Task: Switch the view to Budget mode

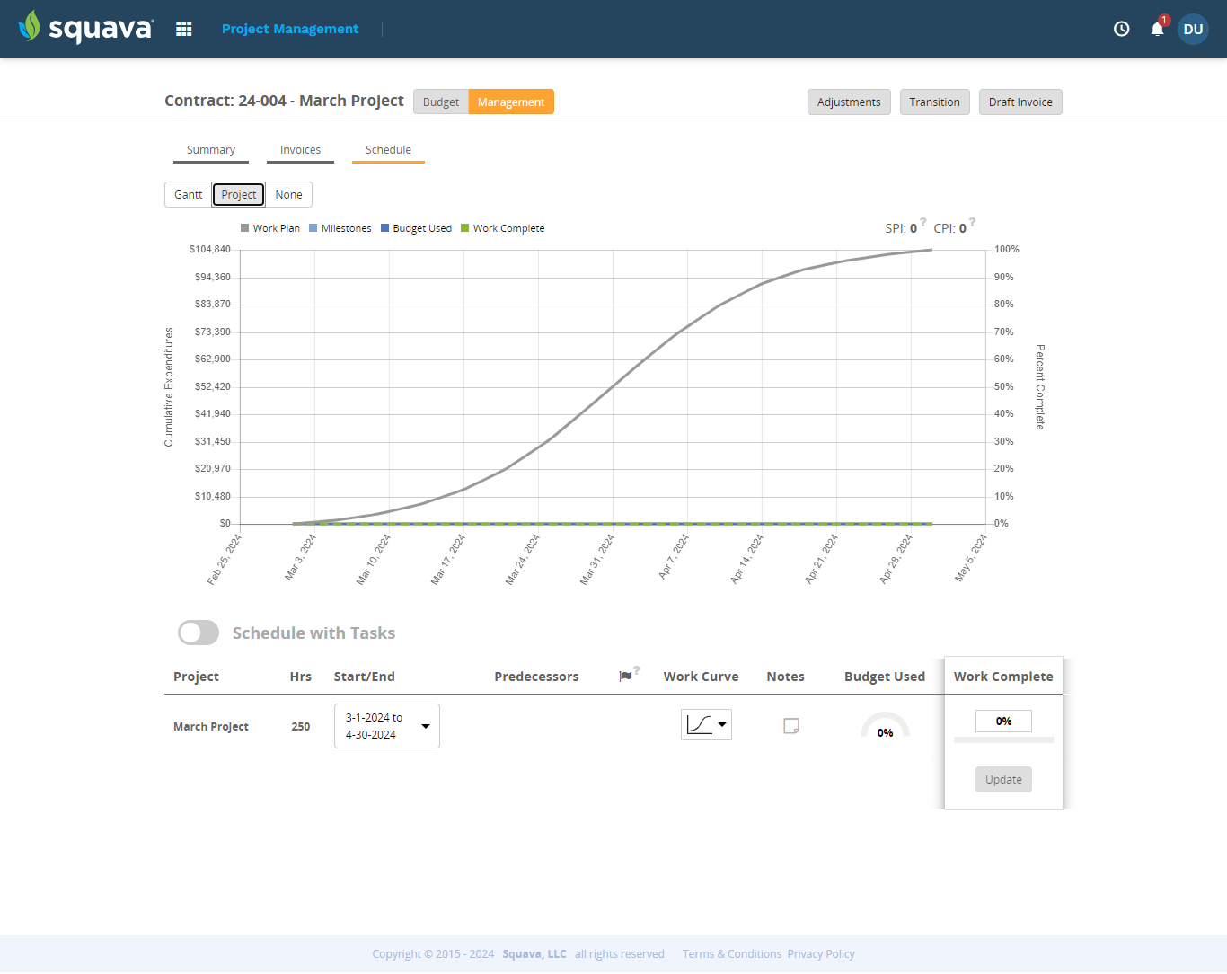Action: pos(441,102)
